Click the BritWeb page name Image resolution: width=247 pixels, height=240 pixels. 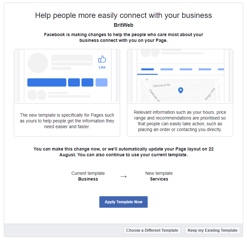click(x=123, y=25)
